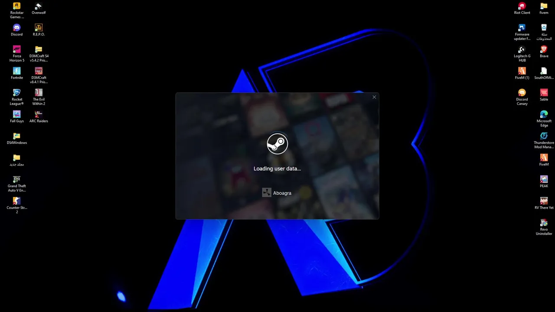Select the Microsoft Edge shortcut
Viewport: 555px width, 312px height.
(x=544, y=114)
